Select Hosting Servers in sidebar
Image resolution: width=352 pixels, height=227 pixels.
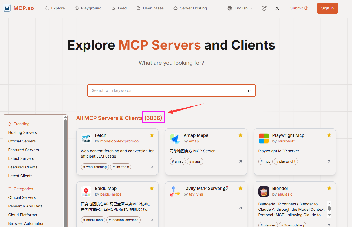pos(22,132)
